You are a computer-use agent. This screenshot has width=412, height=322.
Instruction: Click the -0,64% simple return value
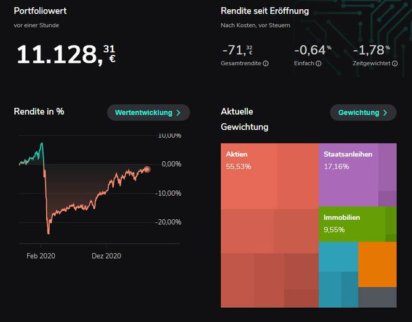click(312, 50)
